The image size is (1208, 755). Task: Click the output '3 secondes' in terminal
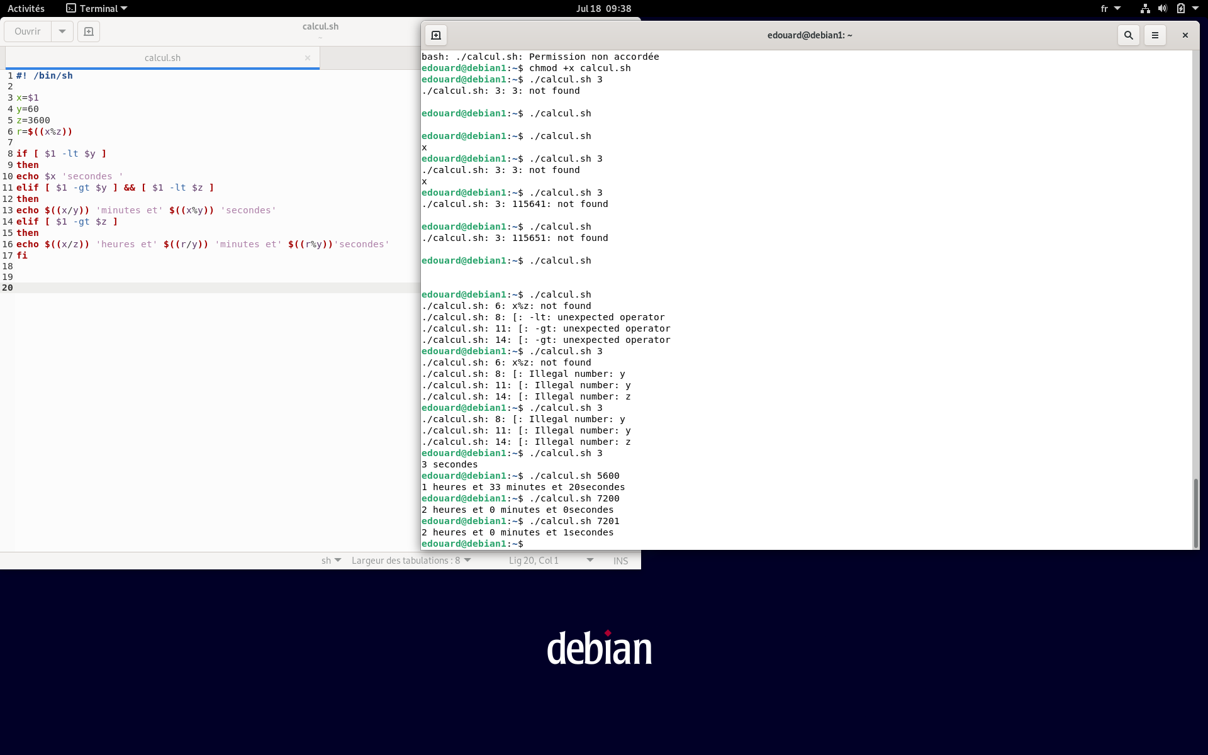(x=450, y=464)
